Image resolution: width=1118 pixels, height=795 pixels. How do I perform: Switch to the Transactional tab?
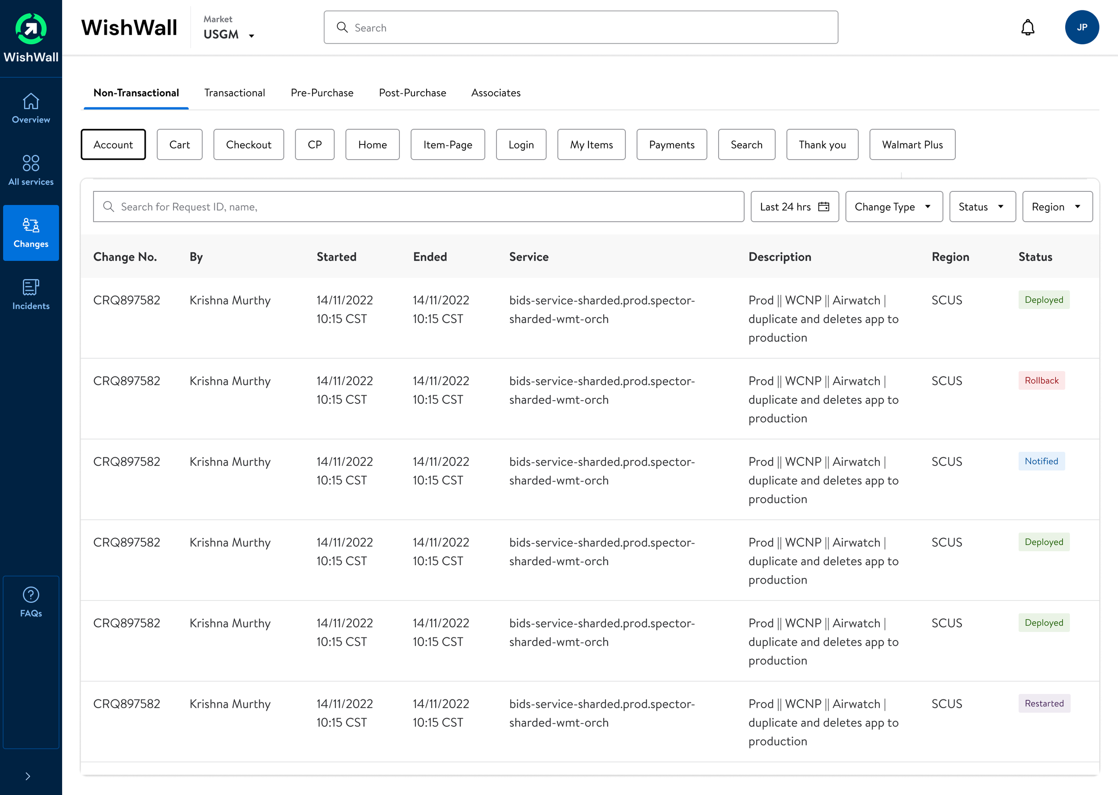click(x=234, y=93)
